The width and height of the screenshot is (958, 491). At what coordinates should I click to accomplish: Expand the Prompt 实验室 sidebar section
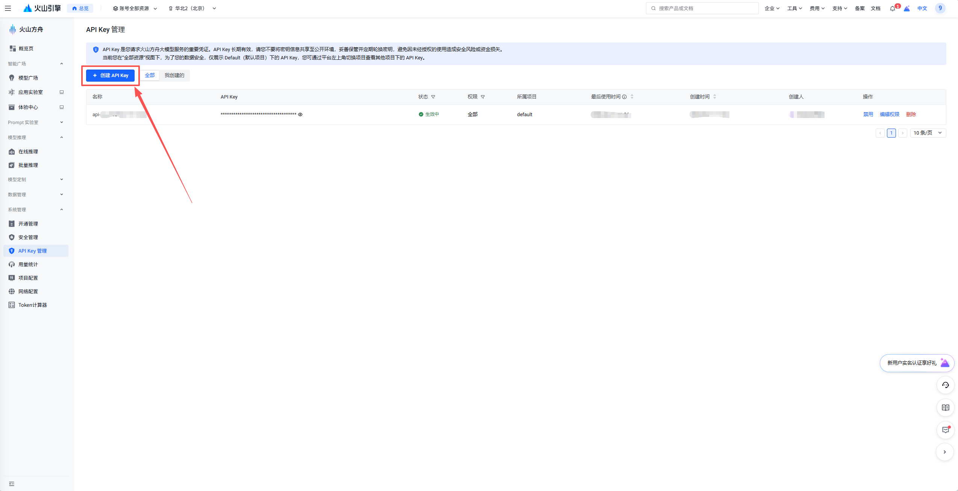click(x=35, y=122)
